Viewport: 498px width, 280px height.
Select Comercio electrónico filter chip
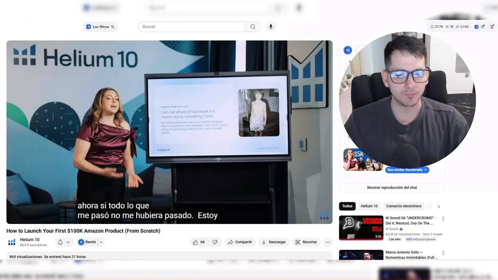[403, 206]
